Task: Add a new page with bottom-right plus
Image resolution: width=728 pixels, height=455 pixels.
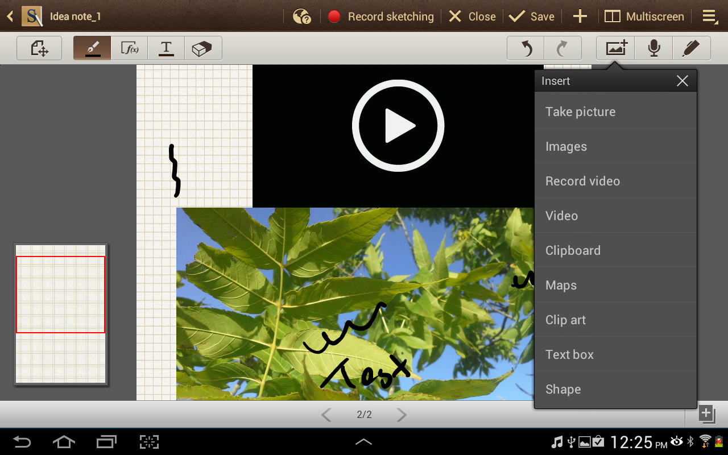Action: click(706, 413)
